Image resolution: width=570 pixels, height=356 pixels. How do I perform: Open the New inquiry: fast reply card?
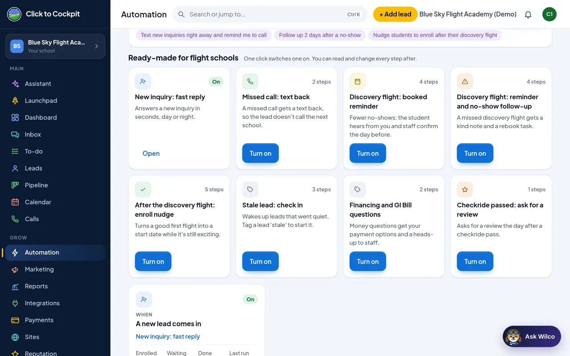[151, 154]
